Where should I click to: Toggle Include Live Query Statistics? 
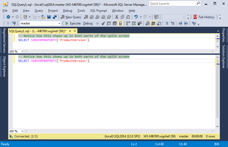134,23
